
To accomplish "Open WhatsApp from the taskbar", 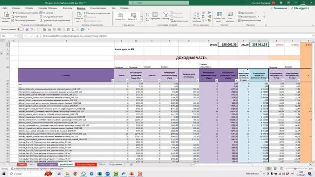I will [x=83, y=174].
